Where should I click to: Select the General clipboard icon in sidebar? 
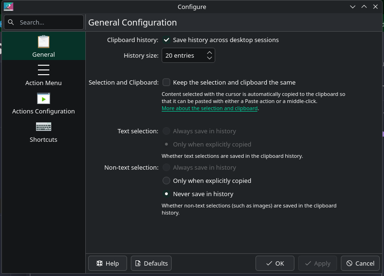pos(44,42)
